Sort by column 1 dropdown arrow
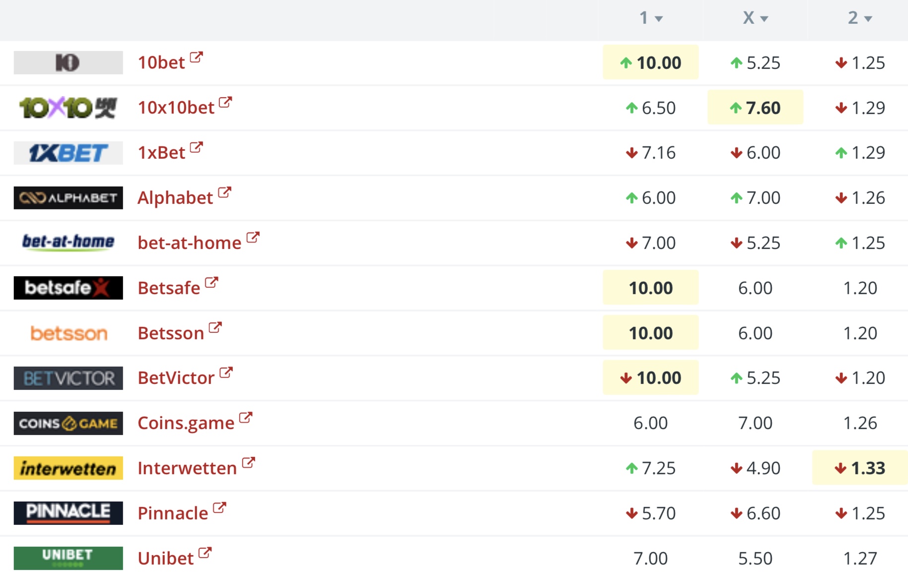This screenshot has width=908, height=576. click(659, 19)
